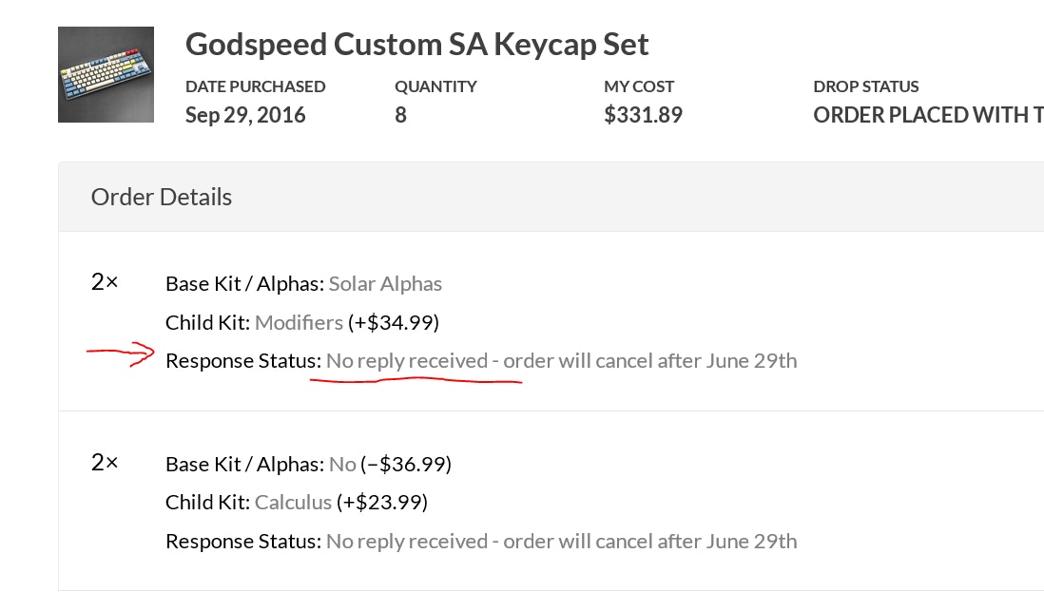Click the first No reply received status
The width and height of the screenshot is (1044, 592).
[x=561, y=361]
